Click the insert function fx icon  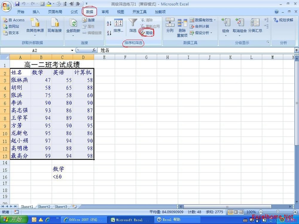(x=94, y=50)
